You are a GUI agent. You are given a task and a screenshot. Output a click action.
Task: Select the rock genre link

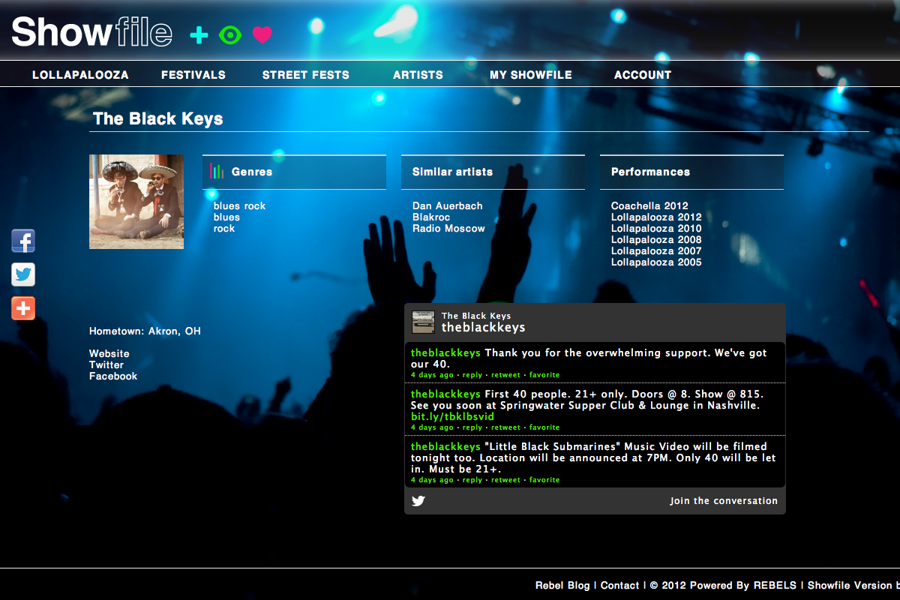[224, 229]
